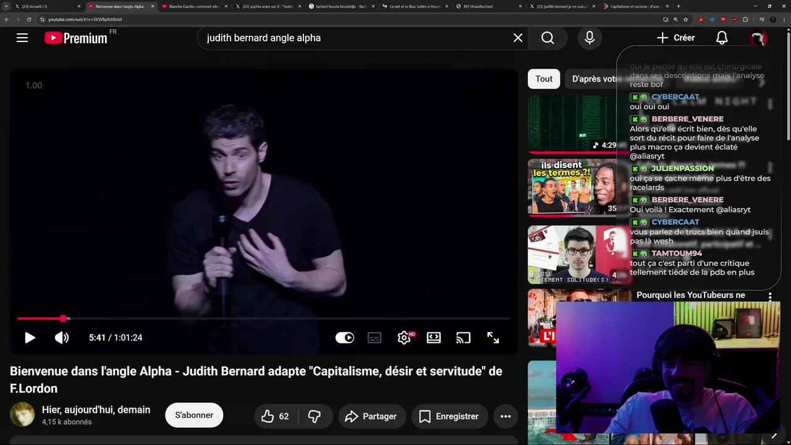Image resolution: width=791 pixels, height=445 pixels.
Task: Open the browser zoom magnifier icon
Action: [x=675, y=19]
